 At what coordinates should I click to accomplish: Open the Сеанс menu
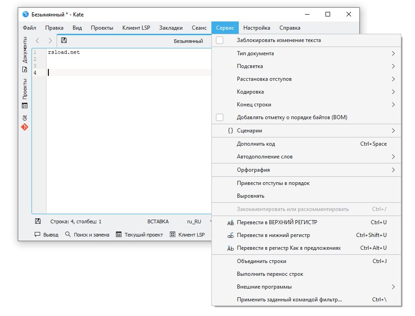coord(199,28)
